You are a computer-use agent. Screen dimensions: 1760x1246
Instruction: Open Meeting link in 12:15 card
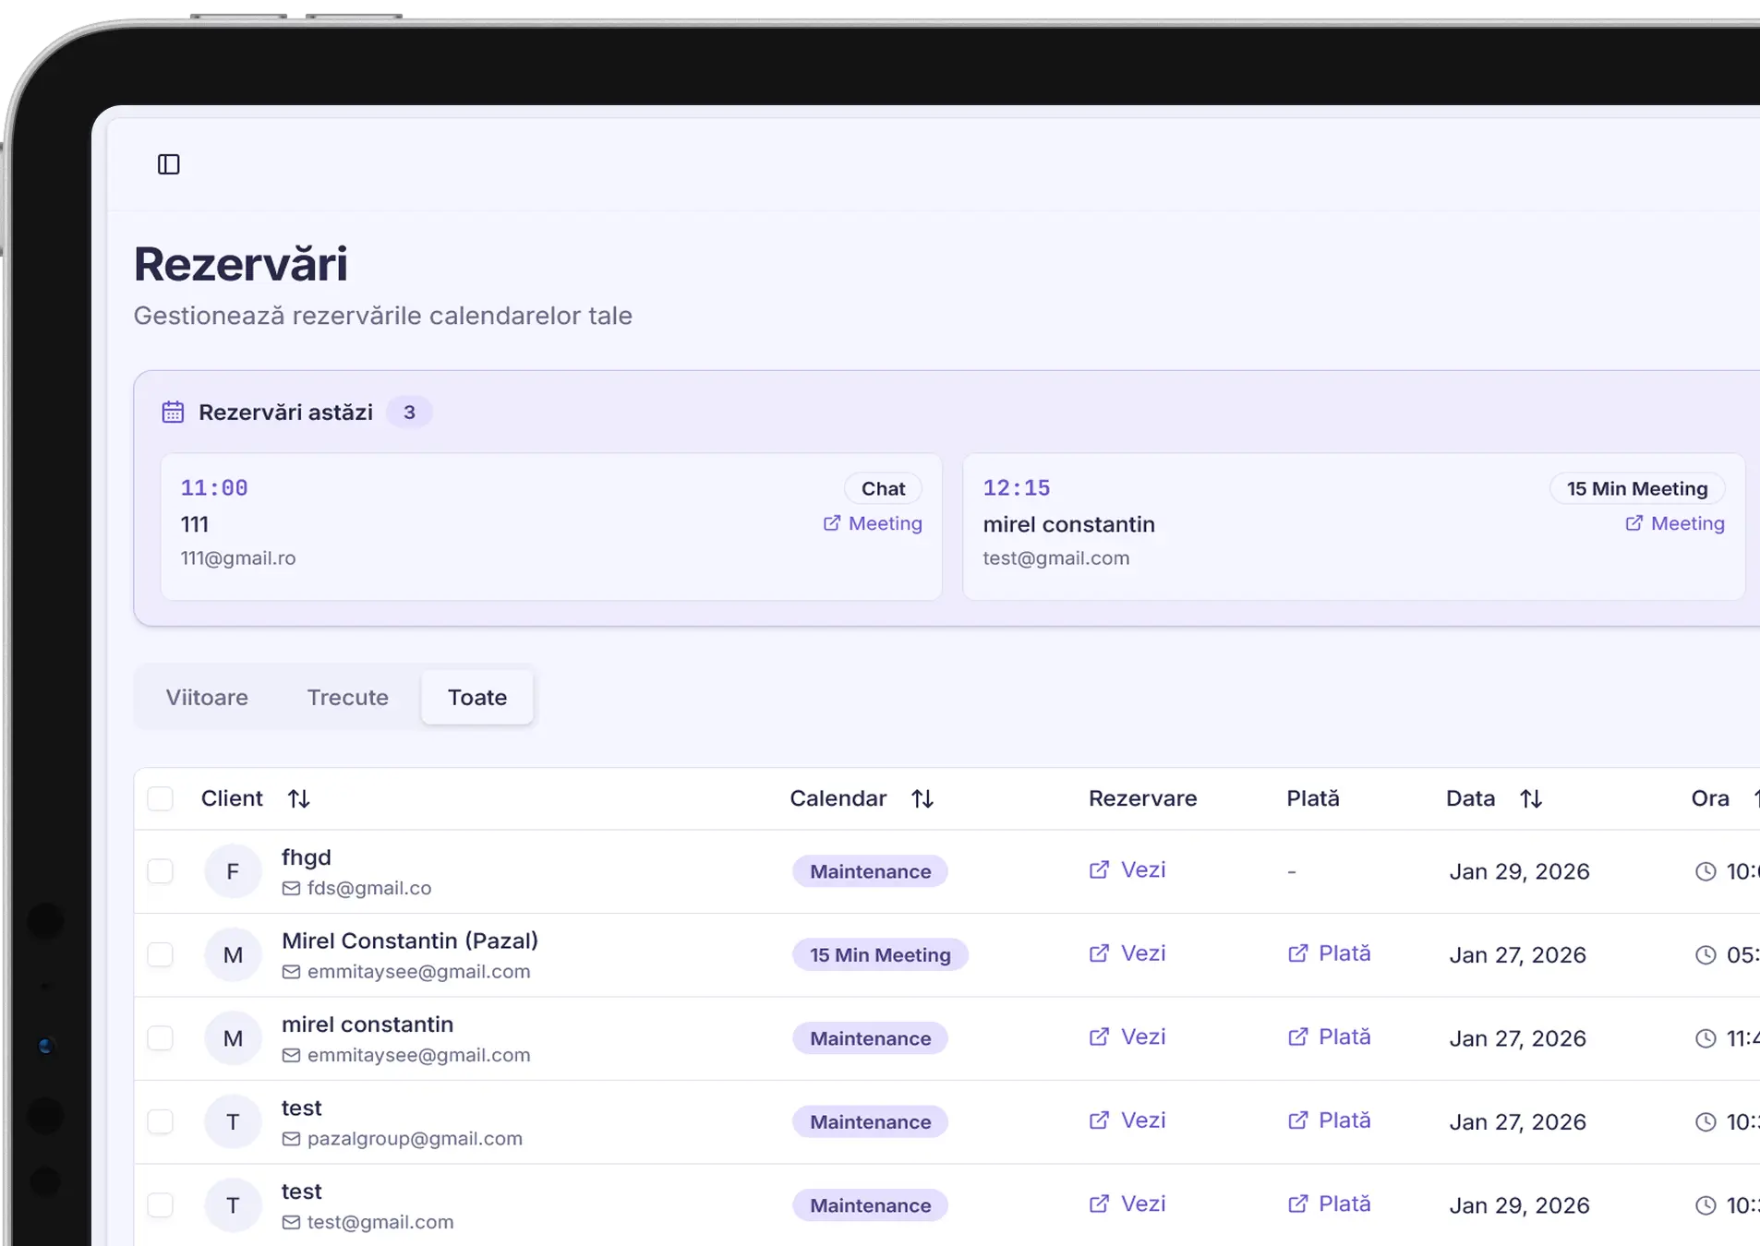pyautogui.click(x=1674, y=523)
